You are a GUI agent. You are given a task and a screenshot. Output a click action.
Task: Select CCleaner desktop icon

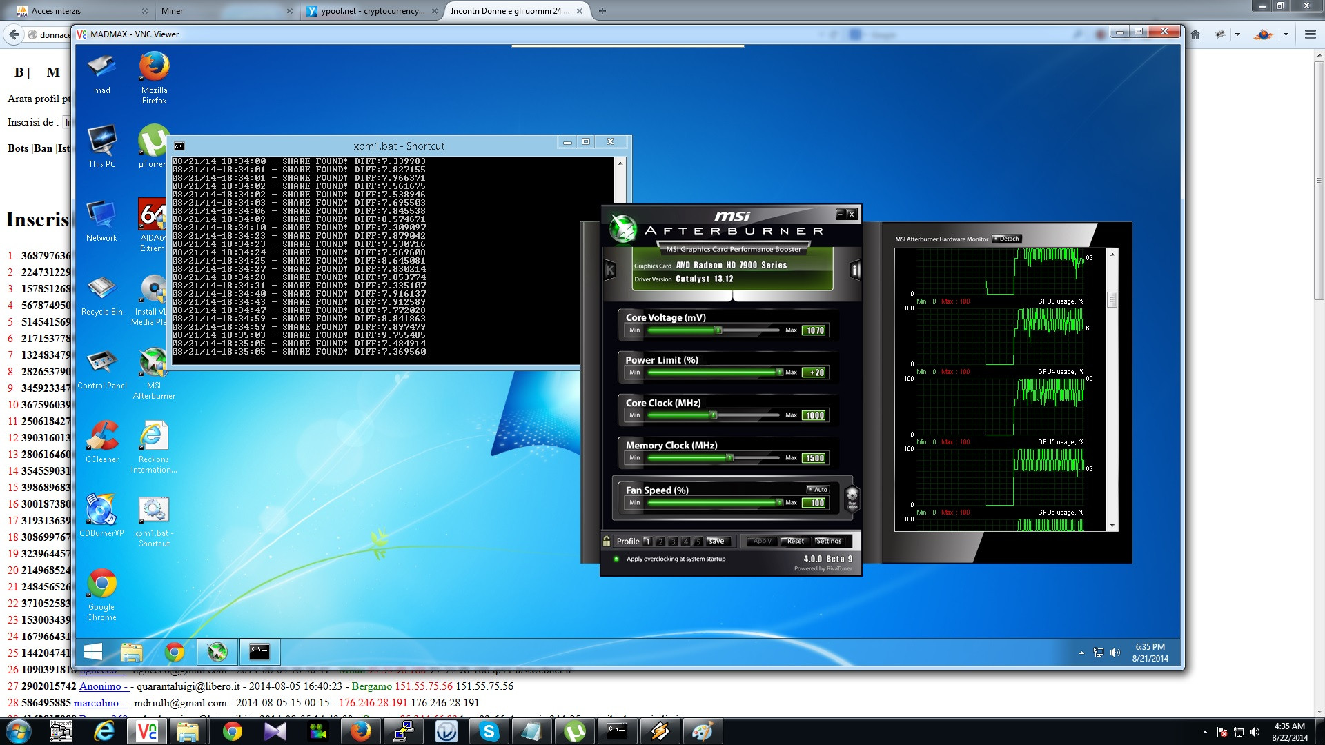(x=101, y=441)
